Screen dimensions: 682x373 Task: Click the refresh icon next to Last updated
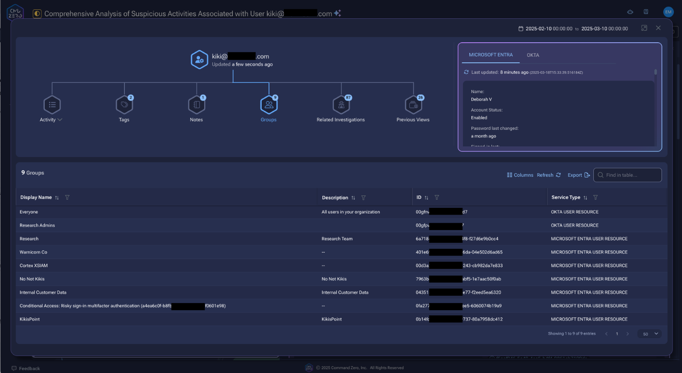click(x=466, y=72)
